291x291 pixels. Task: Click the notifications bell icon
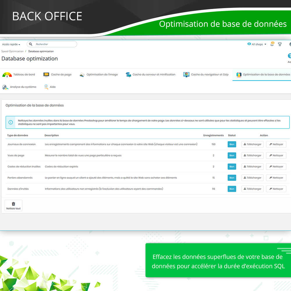click(x=272, y=44)
